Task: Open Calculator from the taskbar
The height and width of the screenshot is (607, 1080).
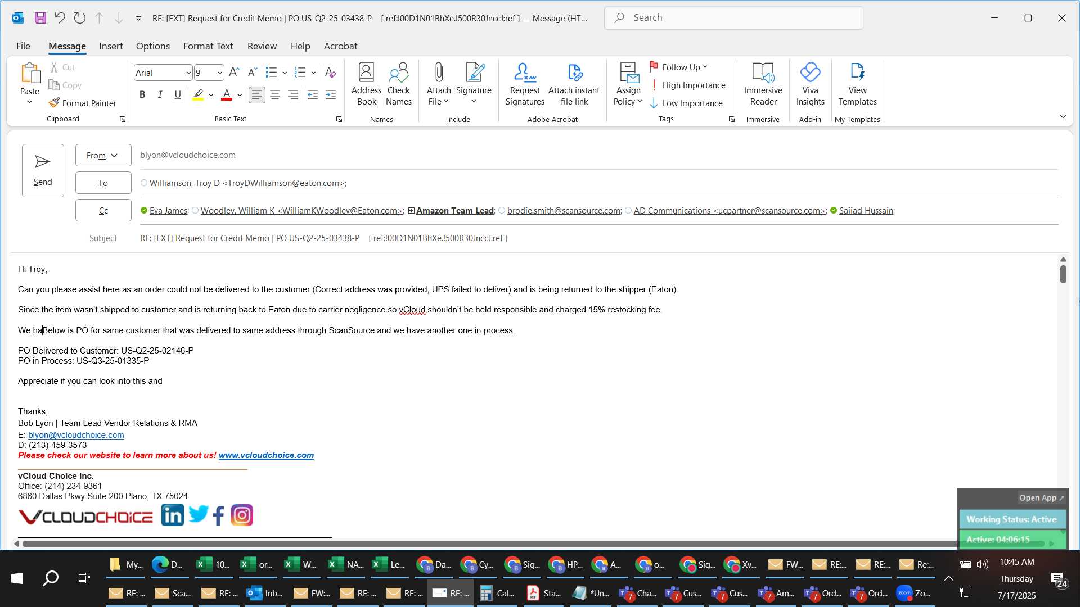Action: pyautogui.click(x=498, y=593)
